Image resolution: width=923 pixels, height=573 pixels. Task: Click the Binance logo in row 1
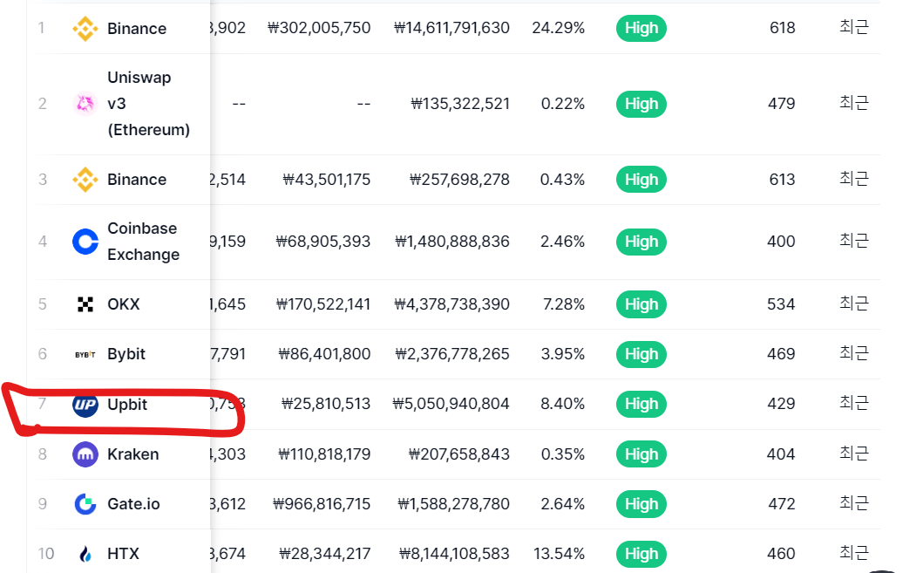click(85, 28)
